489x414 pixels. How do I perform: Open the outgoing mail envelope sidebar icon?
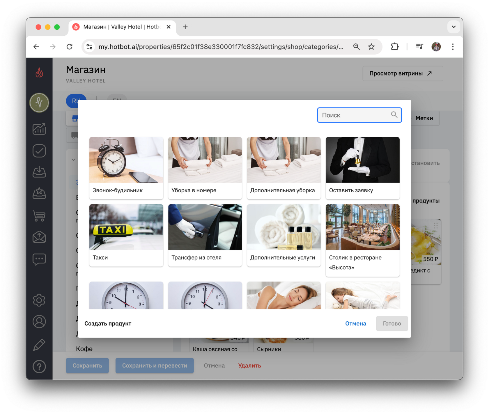click(39, 237)
